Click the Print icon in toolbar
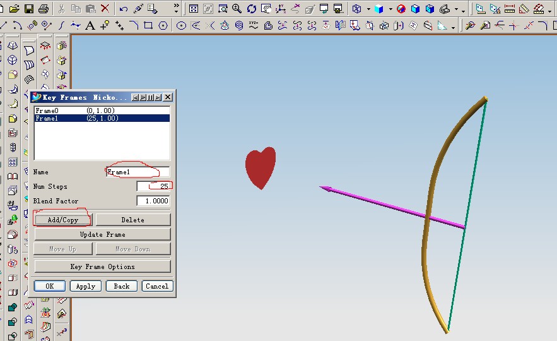Screen dimensions: 557x341 coord(44,9)
